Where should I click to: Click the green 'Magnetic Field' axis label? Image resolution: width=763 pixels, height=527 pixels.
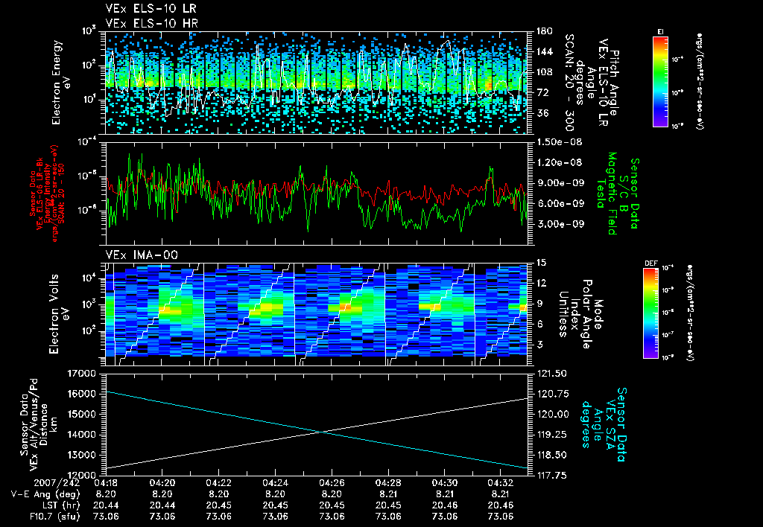(x=612, y=194)
